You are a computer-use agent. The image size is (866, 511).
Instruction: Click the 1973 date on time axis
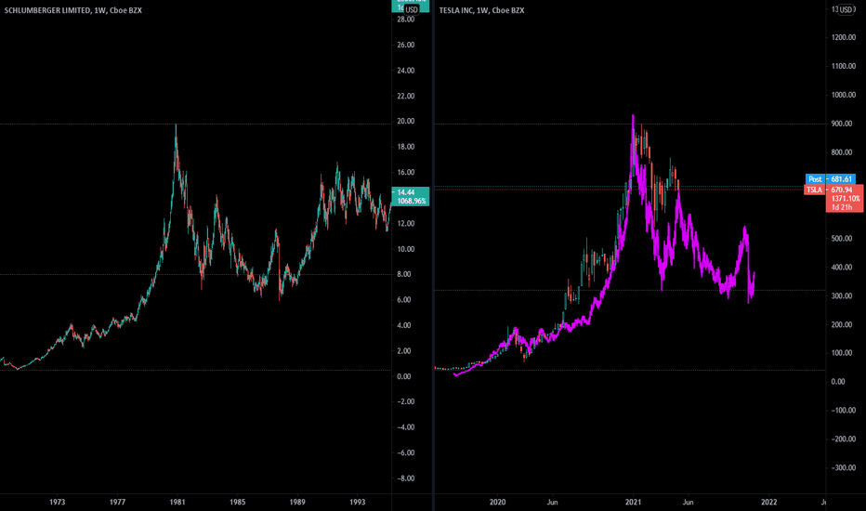(58, 502)
